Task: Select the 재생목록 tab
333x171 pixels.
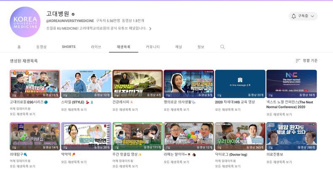Action: pyautogui.click(x=124, y=47)
